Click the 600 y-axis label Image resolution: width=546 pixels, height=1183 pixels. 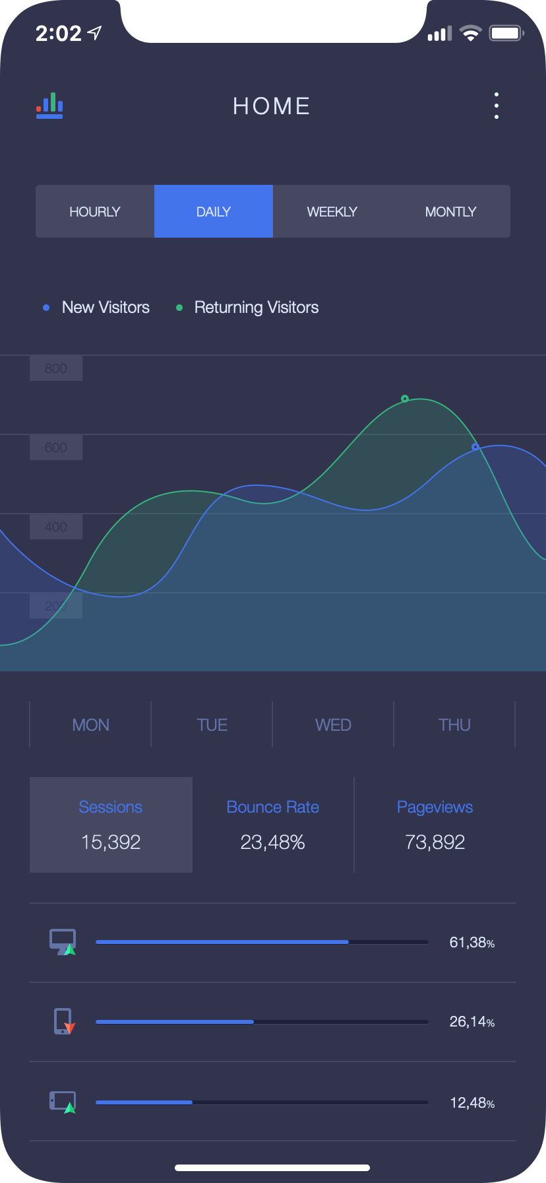coord(56,448)
